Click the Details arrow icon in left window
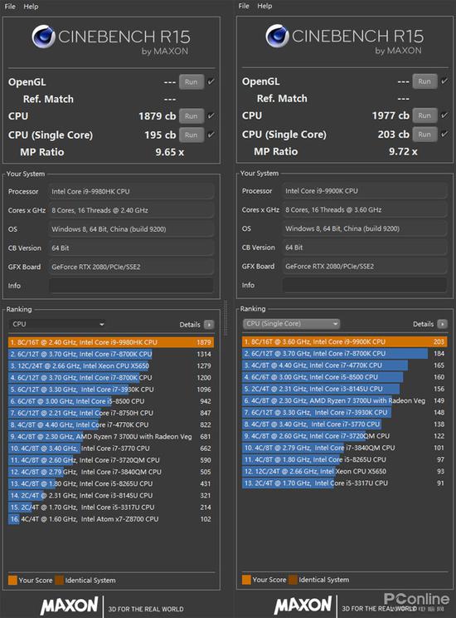The image size is (456, 618). pyautogui.click(x=209, y=325)
